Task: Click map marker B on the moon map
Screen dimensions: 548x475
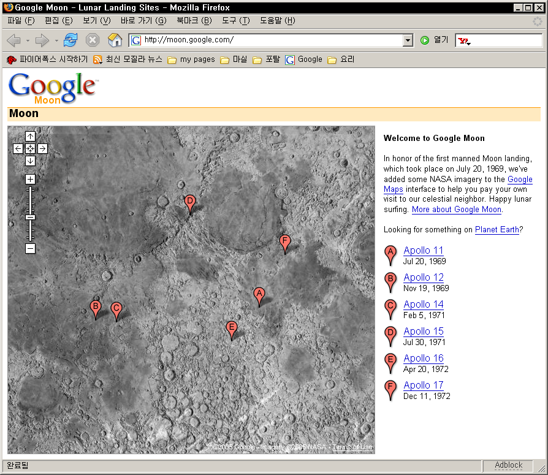Action: (x=96, y=307)
